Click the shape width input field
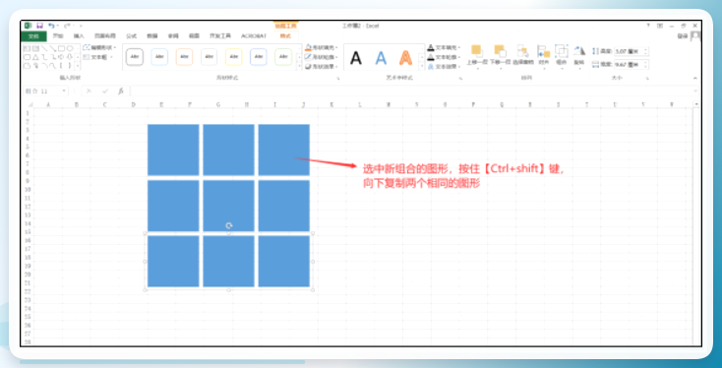The width and height of the screenshot is (722, 368). 632,65
